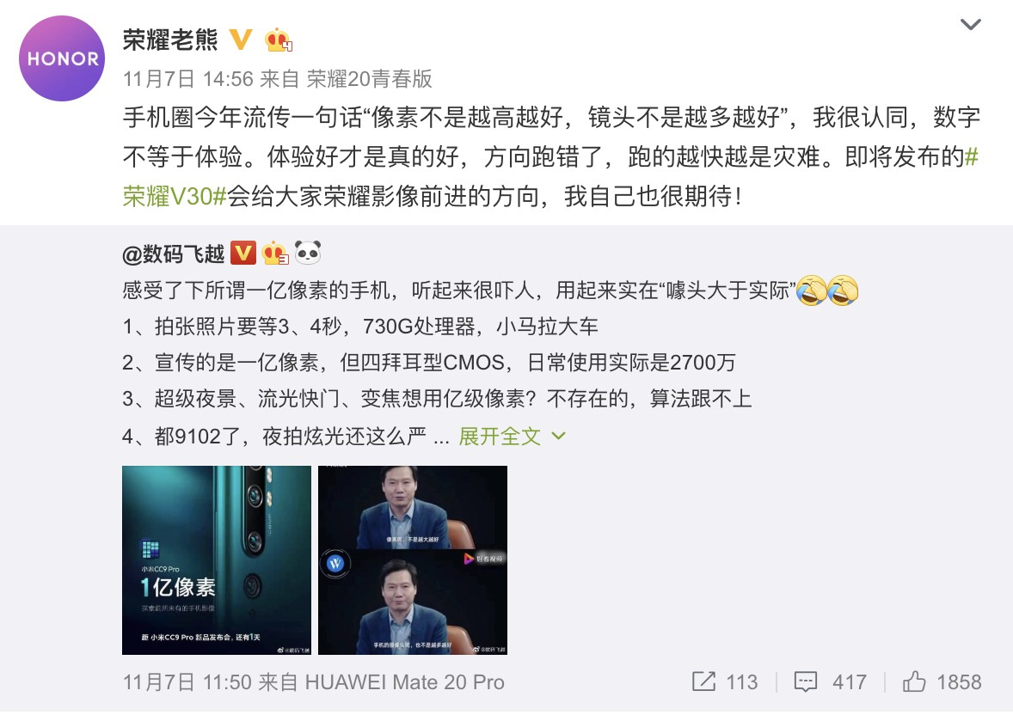The width and height of the screenshot is (1013, 715).
Task: Open the 1亿像素 Xiaomi CC9 Pro image
Action: tap(217, 560)
